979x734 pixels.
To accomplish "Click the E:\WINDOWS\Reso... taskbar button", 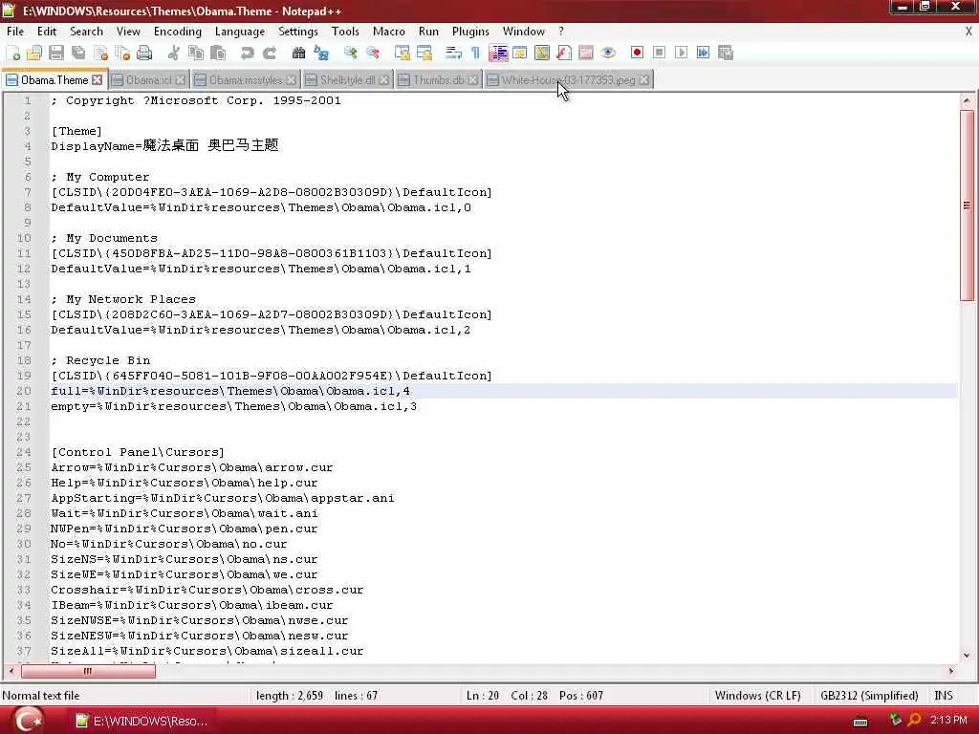I will pyautogui.click(x=141, y=721).
